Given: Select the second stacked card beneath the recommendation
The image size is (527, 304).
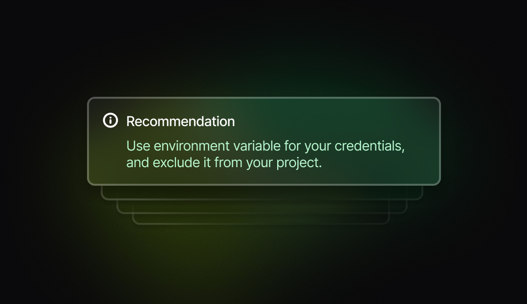Looking at the screenshot, I should [x=262, y=207].
